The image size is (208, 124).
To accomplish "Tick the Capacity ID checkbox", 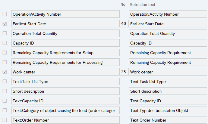I will tap(5, 43).
